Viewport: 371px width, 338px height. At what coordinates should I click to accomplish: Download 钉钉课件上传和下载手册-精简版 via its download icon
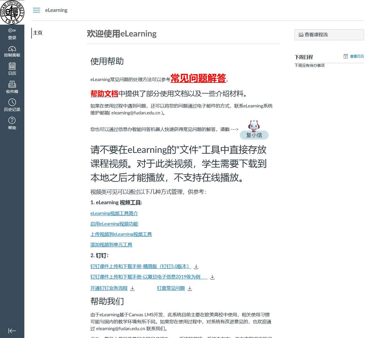point(196,266)
